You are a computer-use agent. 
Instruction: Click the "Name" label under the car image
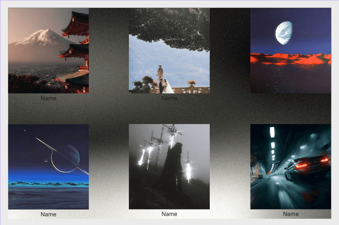point(291,214)
